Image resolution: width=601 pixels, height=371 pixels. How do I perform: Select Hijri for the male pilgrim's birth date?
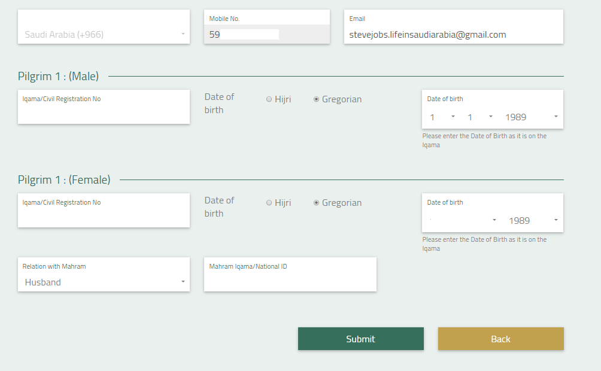[x=269, y=99]
